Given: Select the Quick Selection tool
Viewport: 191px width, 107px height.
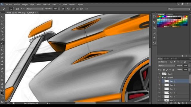Looking at the screenshot, I should [2, 28].
